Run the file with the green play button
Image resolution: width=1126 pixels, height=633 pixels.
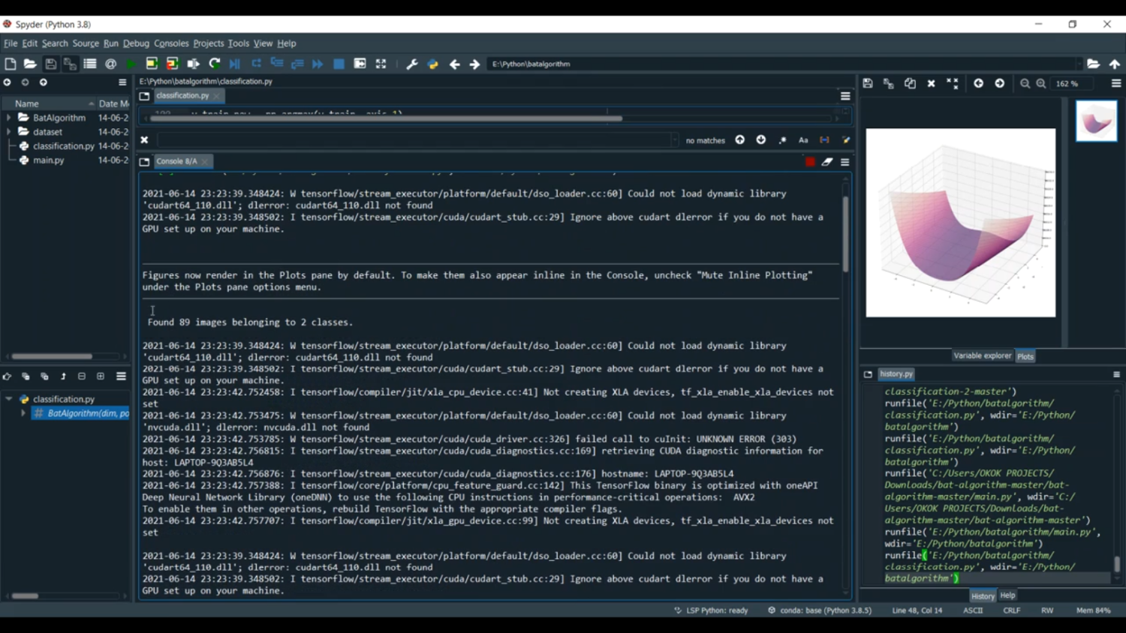[131, 64]
